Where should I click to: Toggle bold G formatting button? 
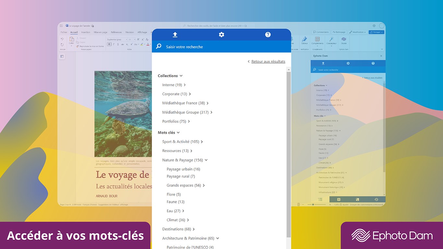pyautogui.click(x=109, y=44)
